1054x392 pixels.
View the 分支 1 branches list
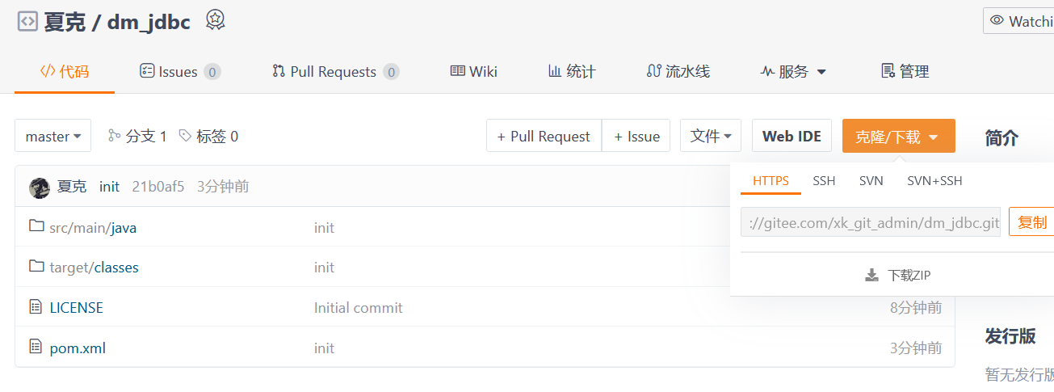click(x=138, y=136)
